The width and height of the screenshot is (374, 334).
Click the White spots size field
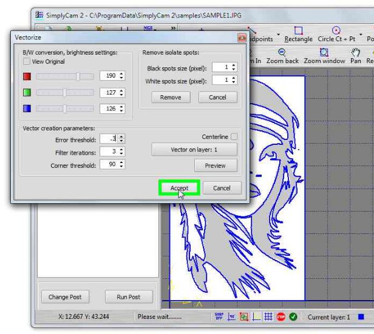[221, 80]
